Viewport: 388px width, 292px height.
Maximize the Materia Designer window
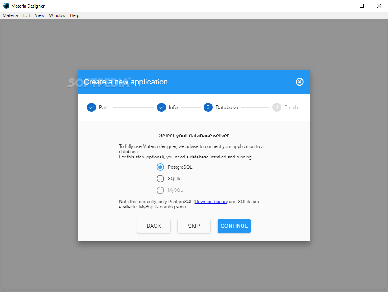[x=362, y=6]
